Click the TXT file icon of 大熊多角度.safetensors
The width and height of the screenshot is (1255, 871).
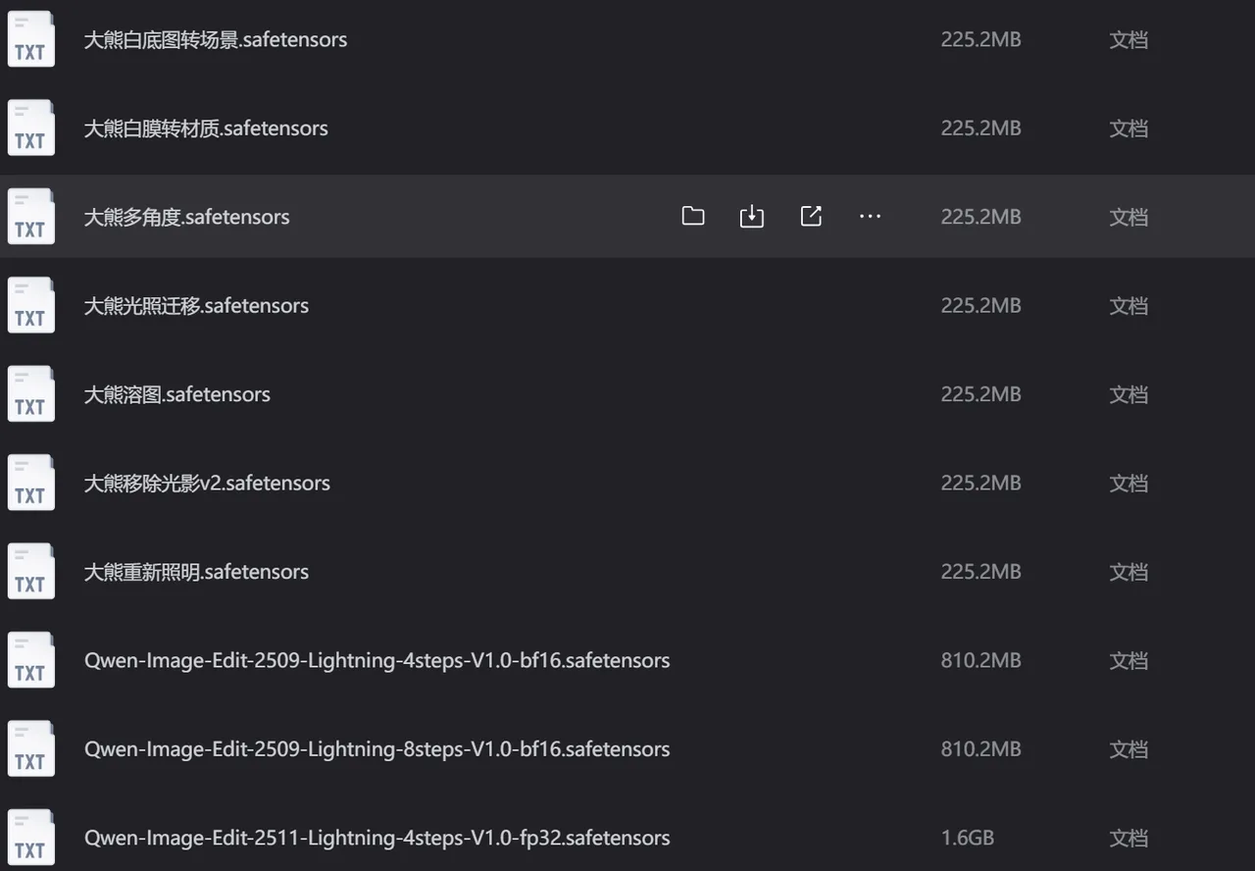click(31, 217)
